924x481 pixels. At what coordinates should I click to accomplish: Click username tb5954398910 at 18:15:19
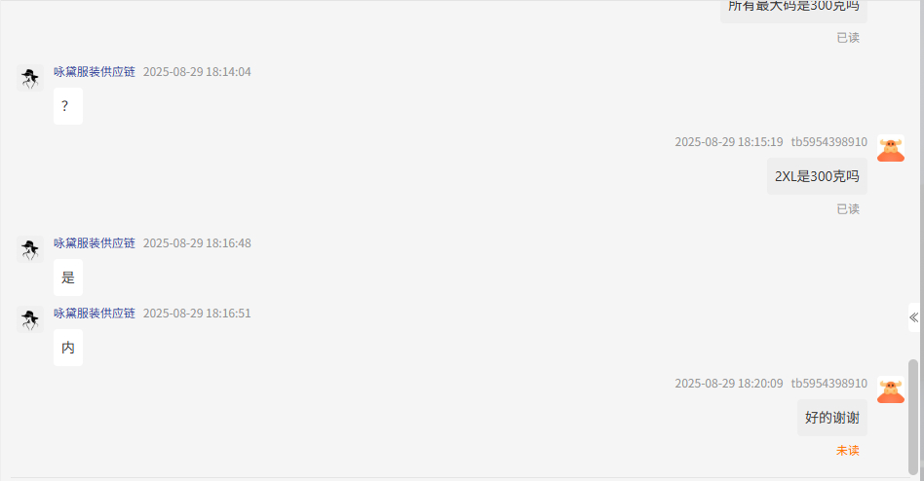829,142
